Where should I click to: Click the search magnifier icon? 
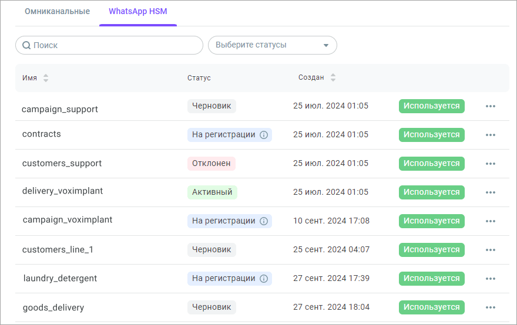pos(26,45)
